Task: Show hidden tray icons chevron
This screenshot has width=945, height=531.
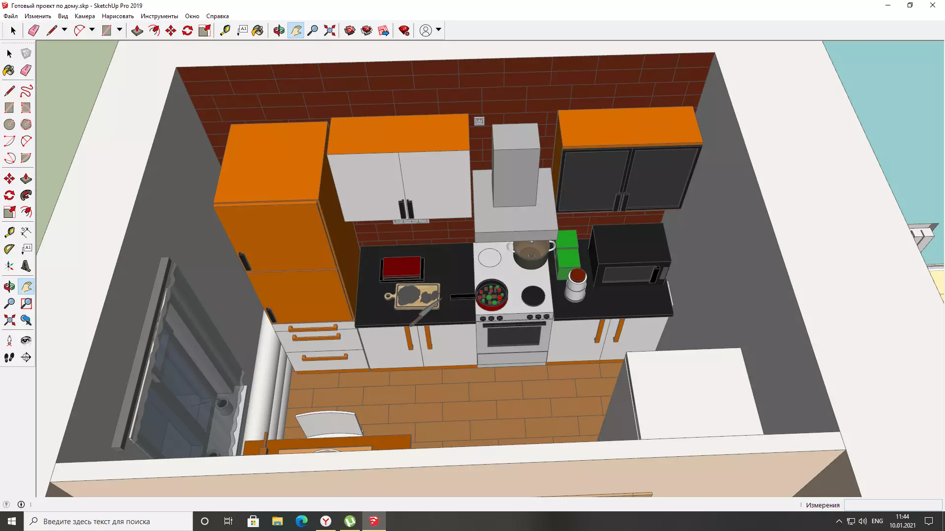Action: (x=839, y=521)
